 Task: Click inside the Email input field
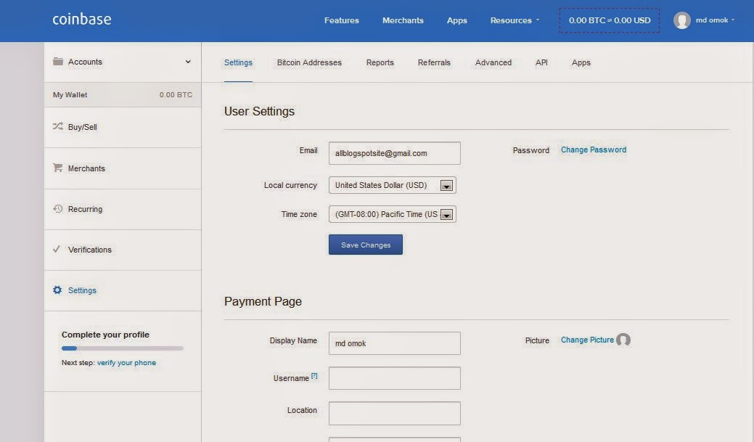pos(394,152)
